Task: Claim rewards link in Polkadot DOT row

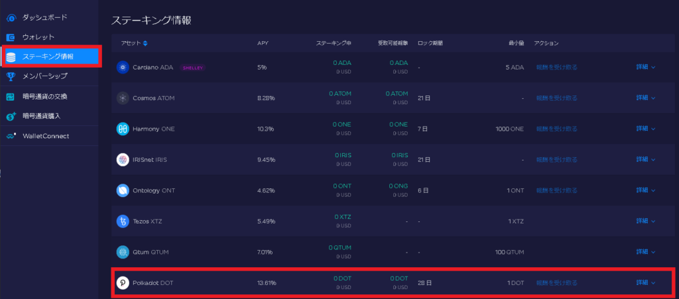Action: pos(556,283)
